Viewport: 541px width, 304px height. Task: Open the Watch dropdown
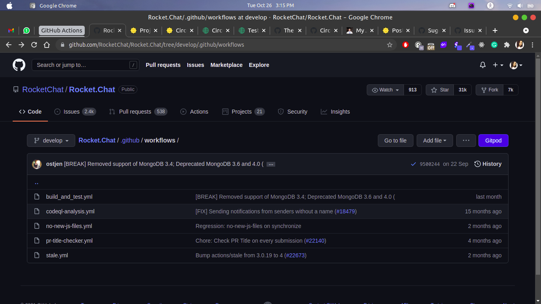pyautogui.click(x=385, y=90)
